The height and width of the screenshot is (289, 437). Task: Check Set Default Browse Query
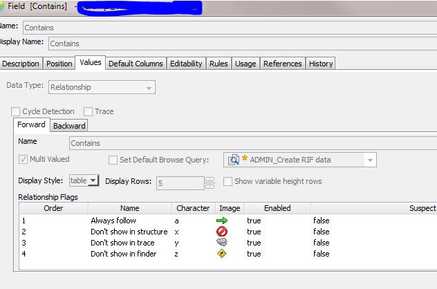(x=113, y=160)
